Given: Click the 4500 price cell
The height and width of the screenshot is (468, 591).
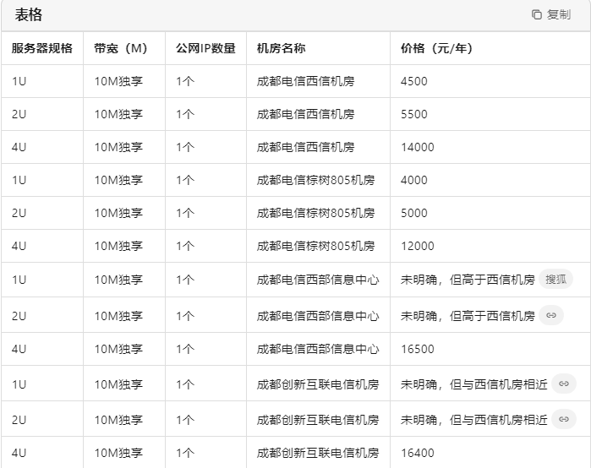Looking at the screenshot, I should click(414, 81).
